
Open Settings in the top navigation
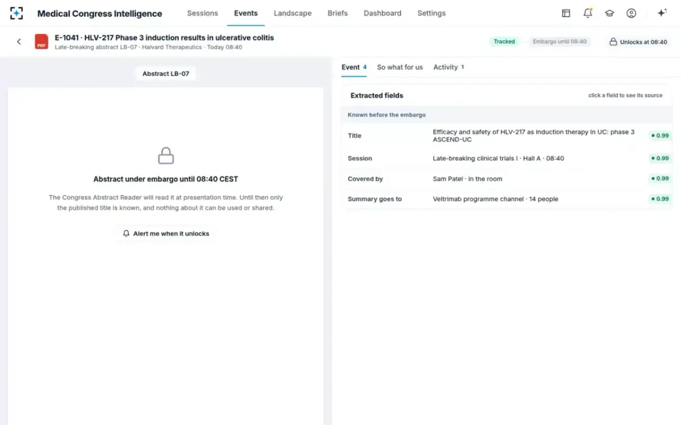(x=431, y=13)
